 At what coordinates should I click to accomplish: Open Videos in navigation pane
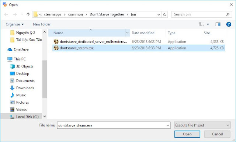(18, 110)
